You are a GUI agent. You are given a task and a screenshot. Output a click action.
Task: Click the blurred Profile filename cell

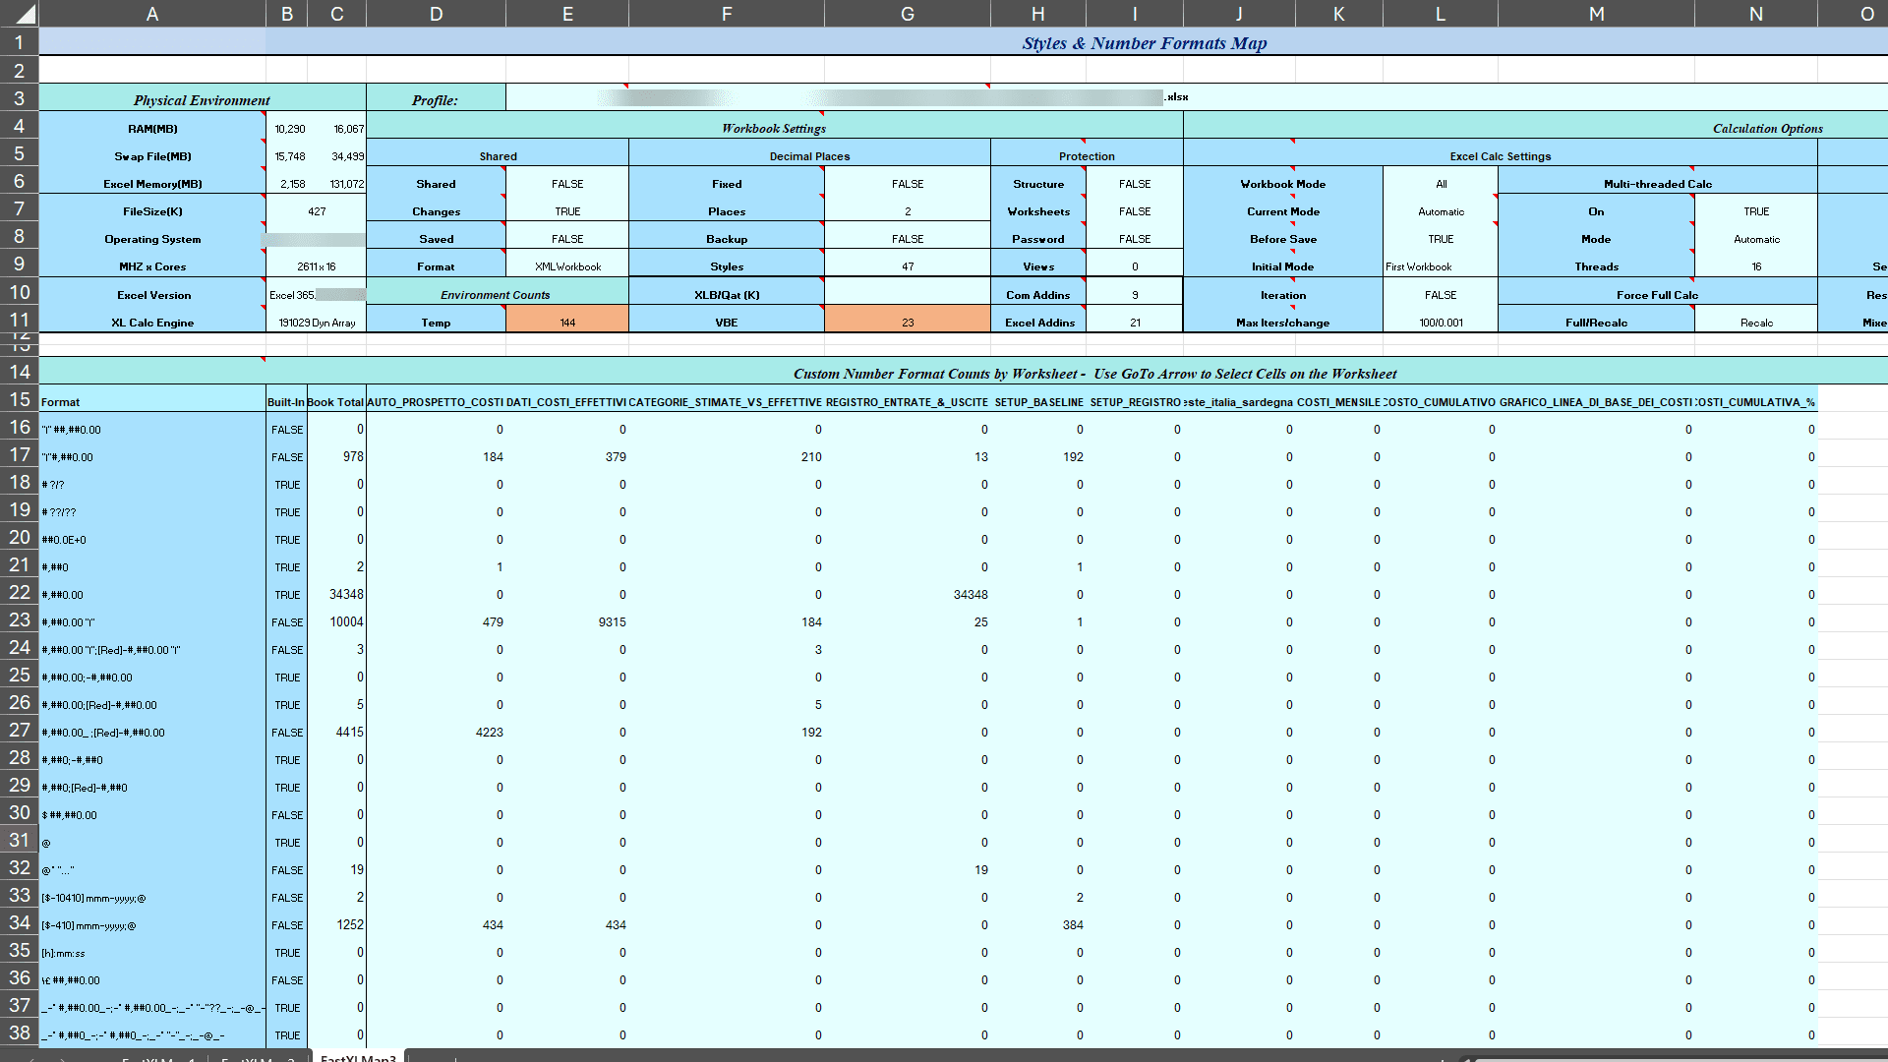[875, 97]
